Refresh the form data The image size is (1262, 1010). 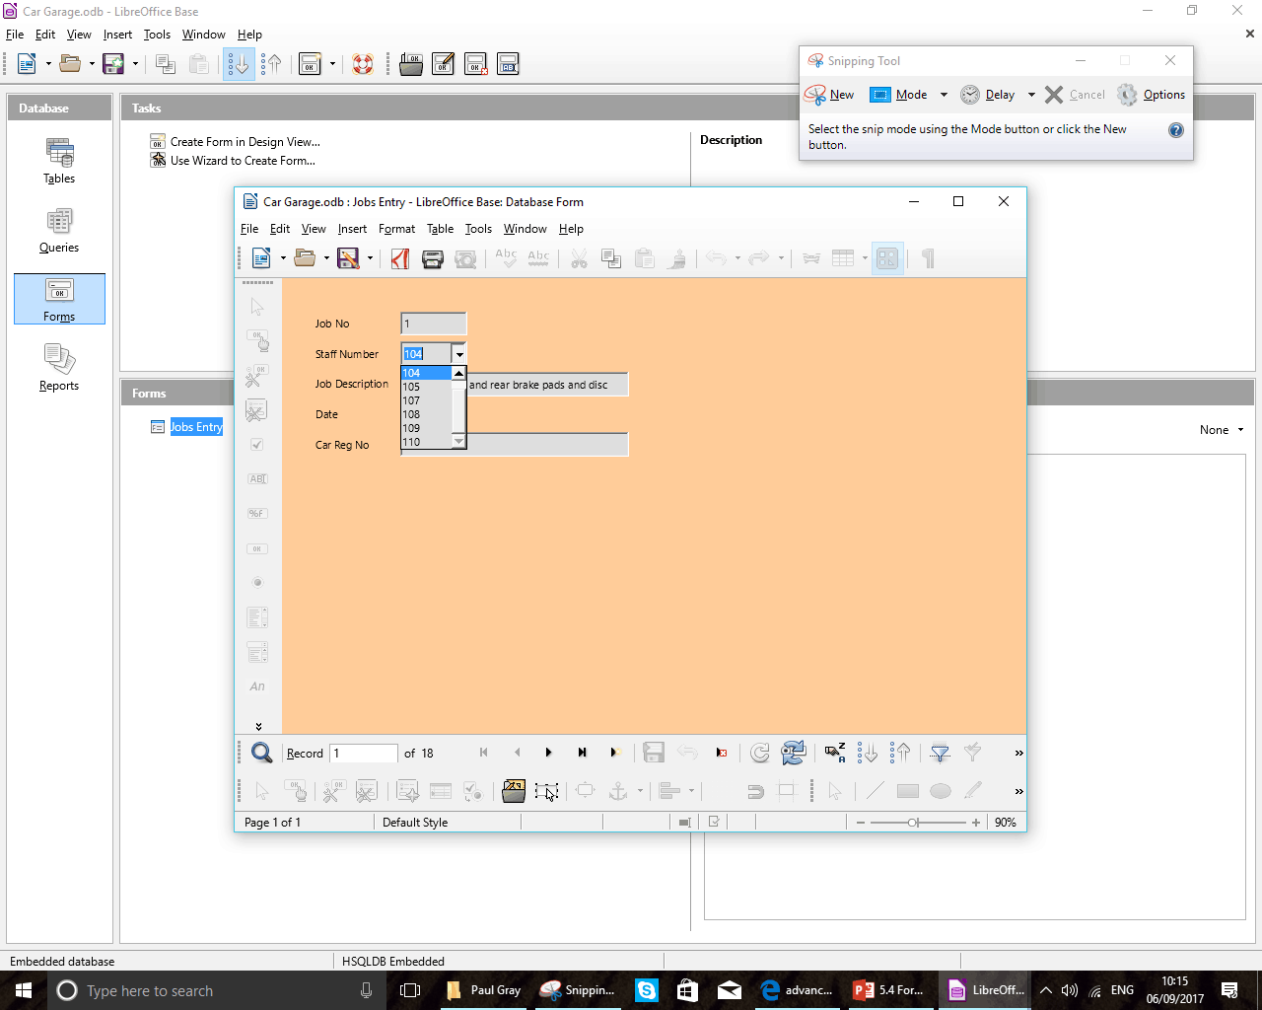pyautogui.click(x=759, y=753)
